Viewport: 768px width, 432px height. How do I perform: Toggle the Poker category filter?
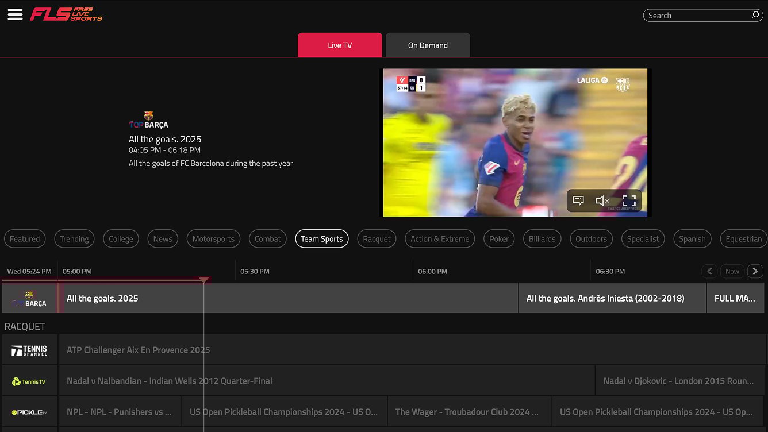click(x=498, y=238)
